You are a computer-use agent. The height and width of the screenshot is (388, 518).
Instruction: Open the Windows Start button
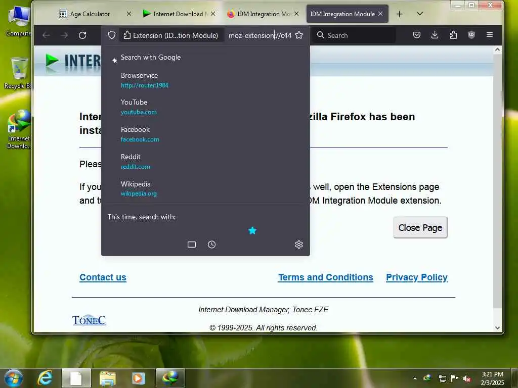point(14,378)
